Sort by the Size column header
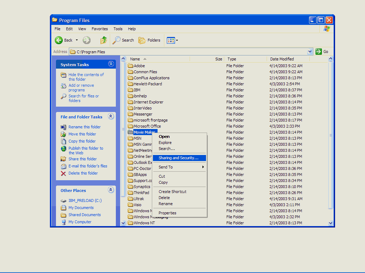 [207, 59]
